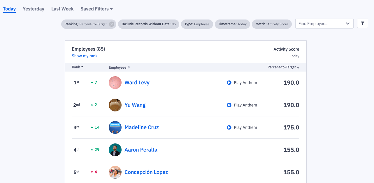This screenshot has height=183, width=374.
Task: Play anthem icon for Ward Levy
Action: pyautogui.click(x=229, y=83)
